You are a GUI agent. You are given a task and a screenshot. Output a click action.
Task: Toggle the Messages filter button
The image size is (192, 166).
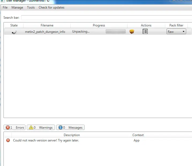70,128
